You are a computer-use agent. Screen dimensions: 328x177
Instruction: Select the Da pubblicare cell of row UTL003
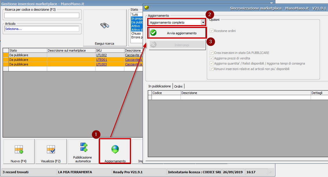tap(28, 64)
